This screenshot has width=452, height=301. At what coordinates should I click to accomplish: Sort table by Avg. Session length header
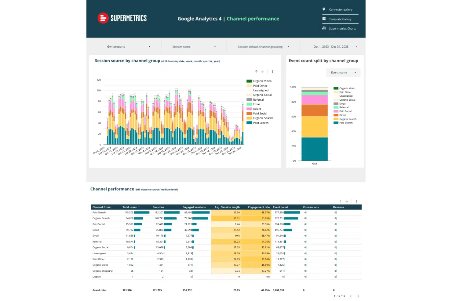tap(227, 207)
